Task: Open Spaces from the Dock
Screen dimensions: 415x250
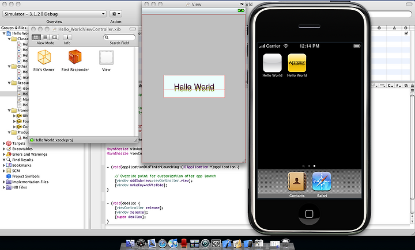Action: coord(195,243)
